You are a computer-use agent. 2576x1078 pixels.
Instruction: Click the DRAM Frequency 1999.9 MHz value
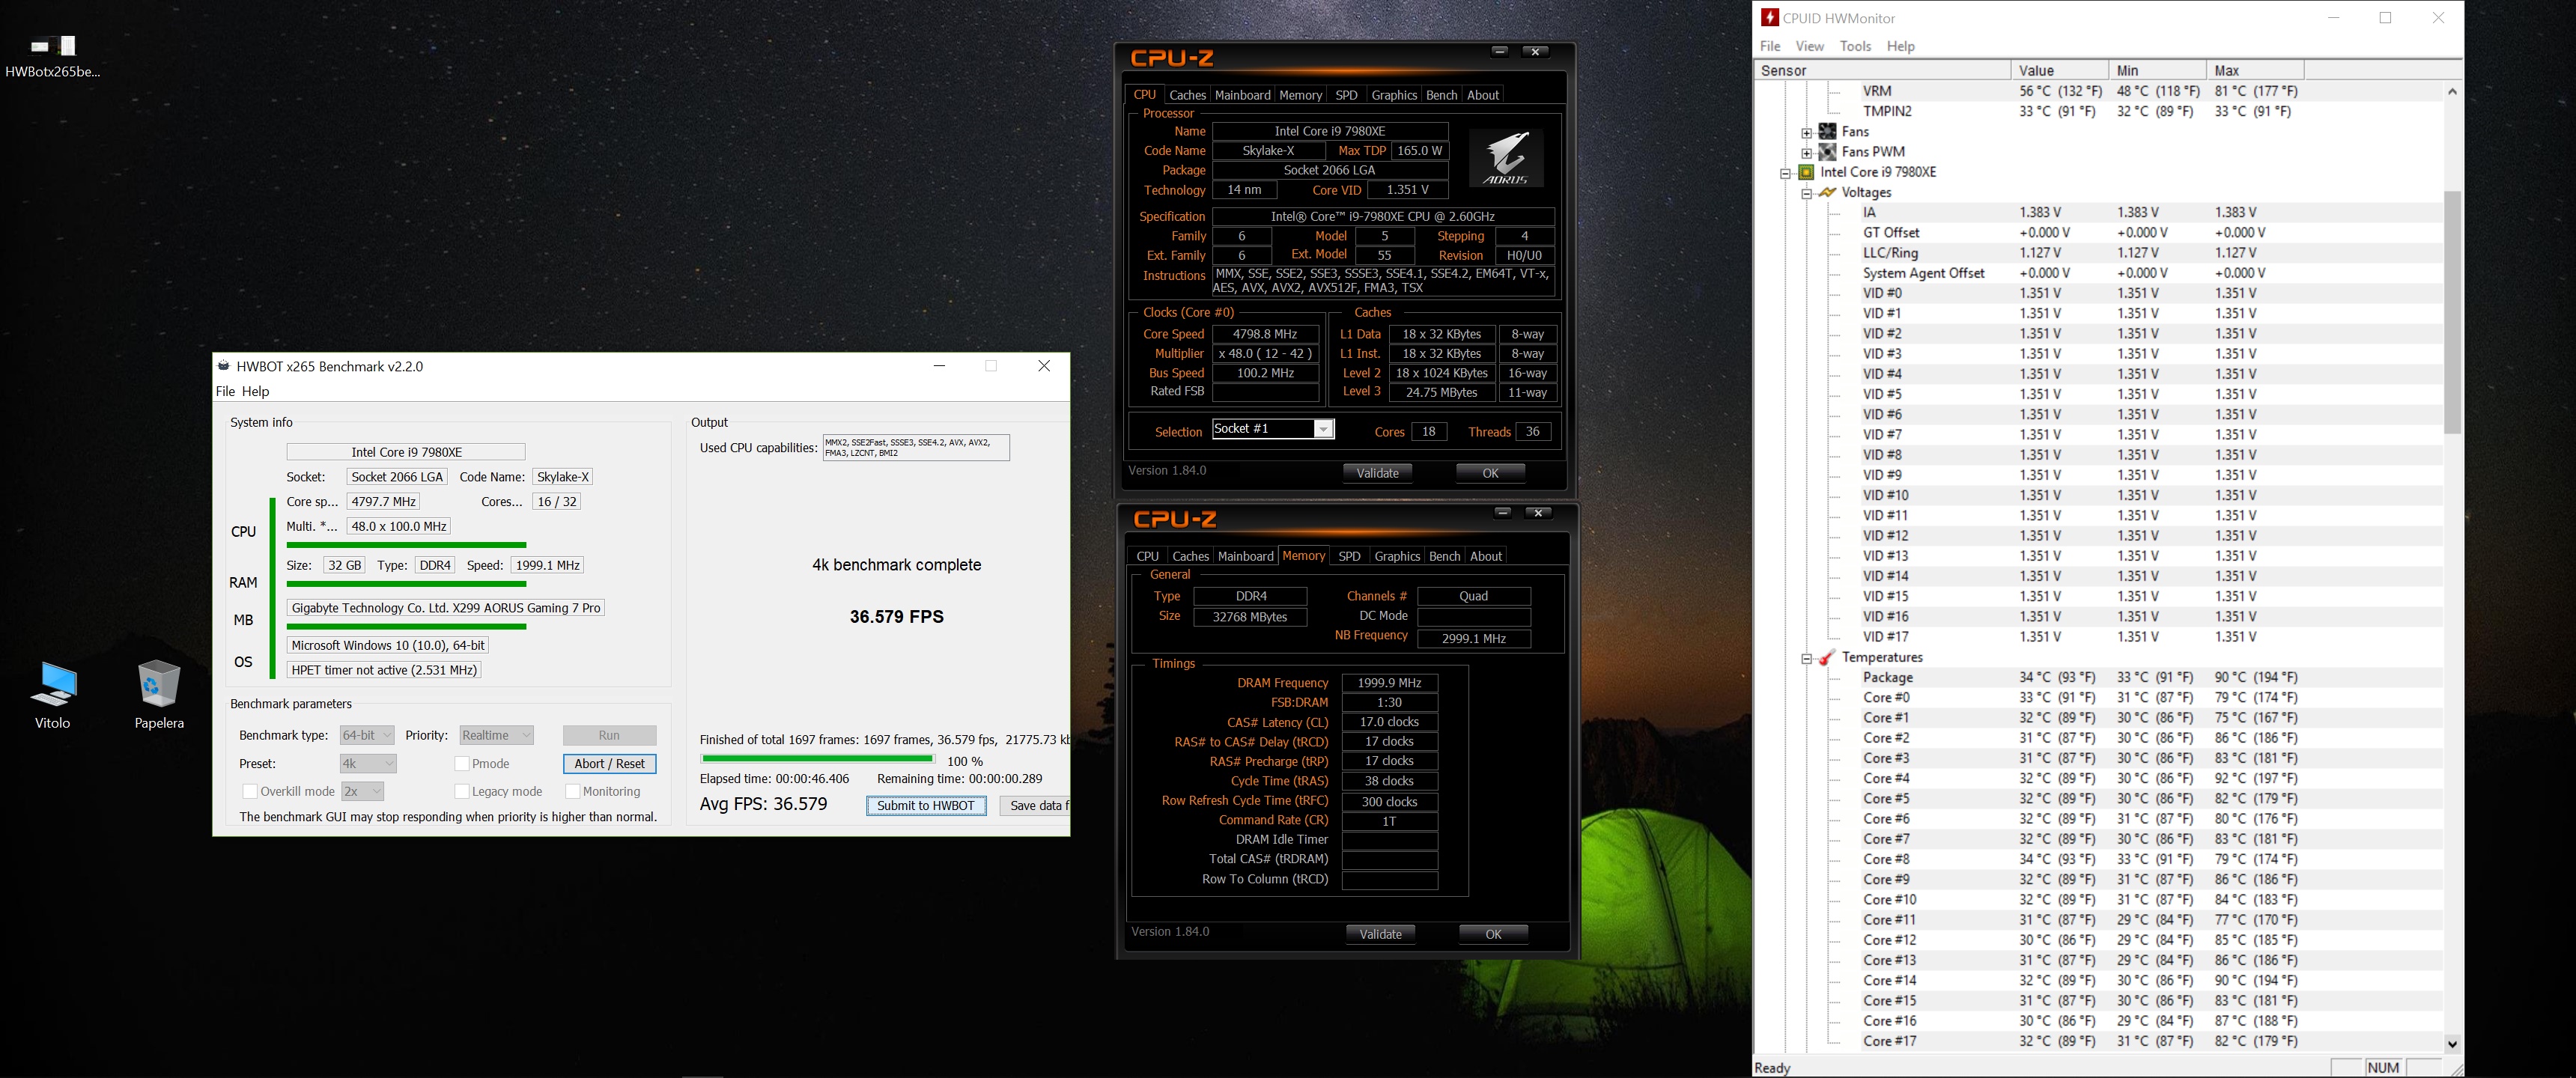tap(1389, 682)
